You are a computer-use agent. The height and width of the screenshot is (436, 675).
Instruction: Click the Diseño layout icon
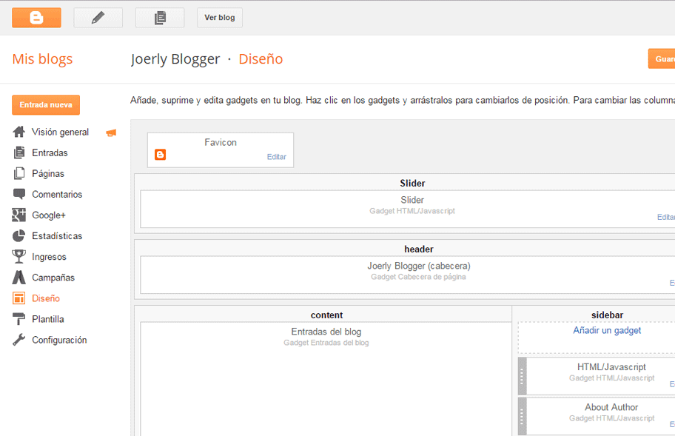coord(19,298)
